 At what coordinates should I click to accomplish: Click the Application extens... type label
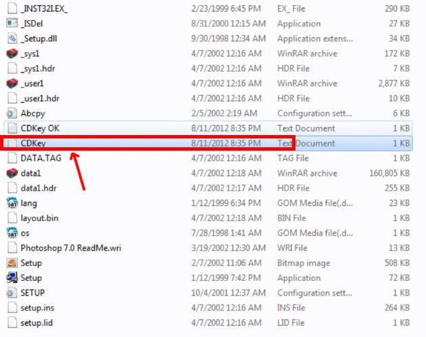click(x=315, y=38)
